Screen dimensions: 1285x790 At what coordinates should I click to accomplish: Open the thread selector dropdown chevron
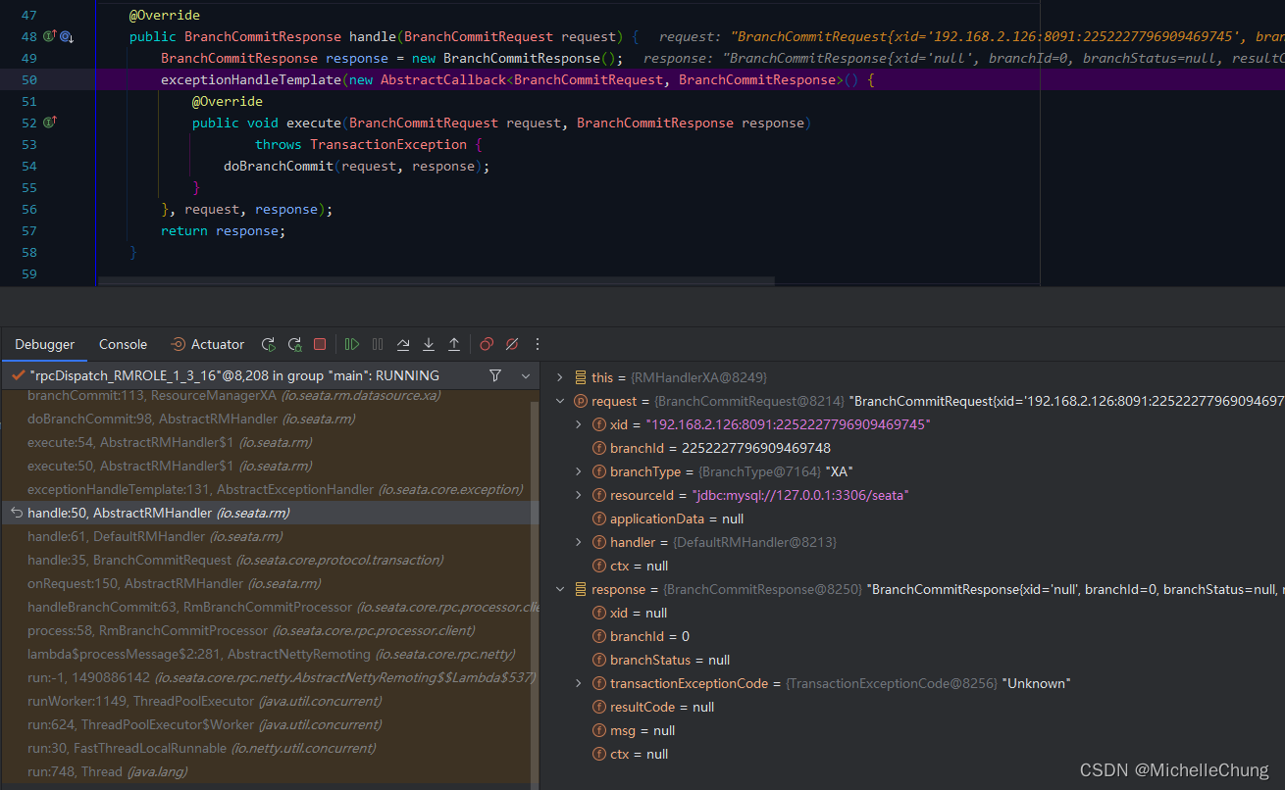click(526, 375)
